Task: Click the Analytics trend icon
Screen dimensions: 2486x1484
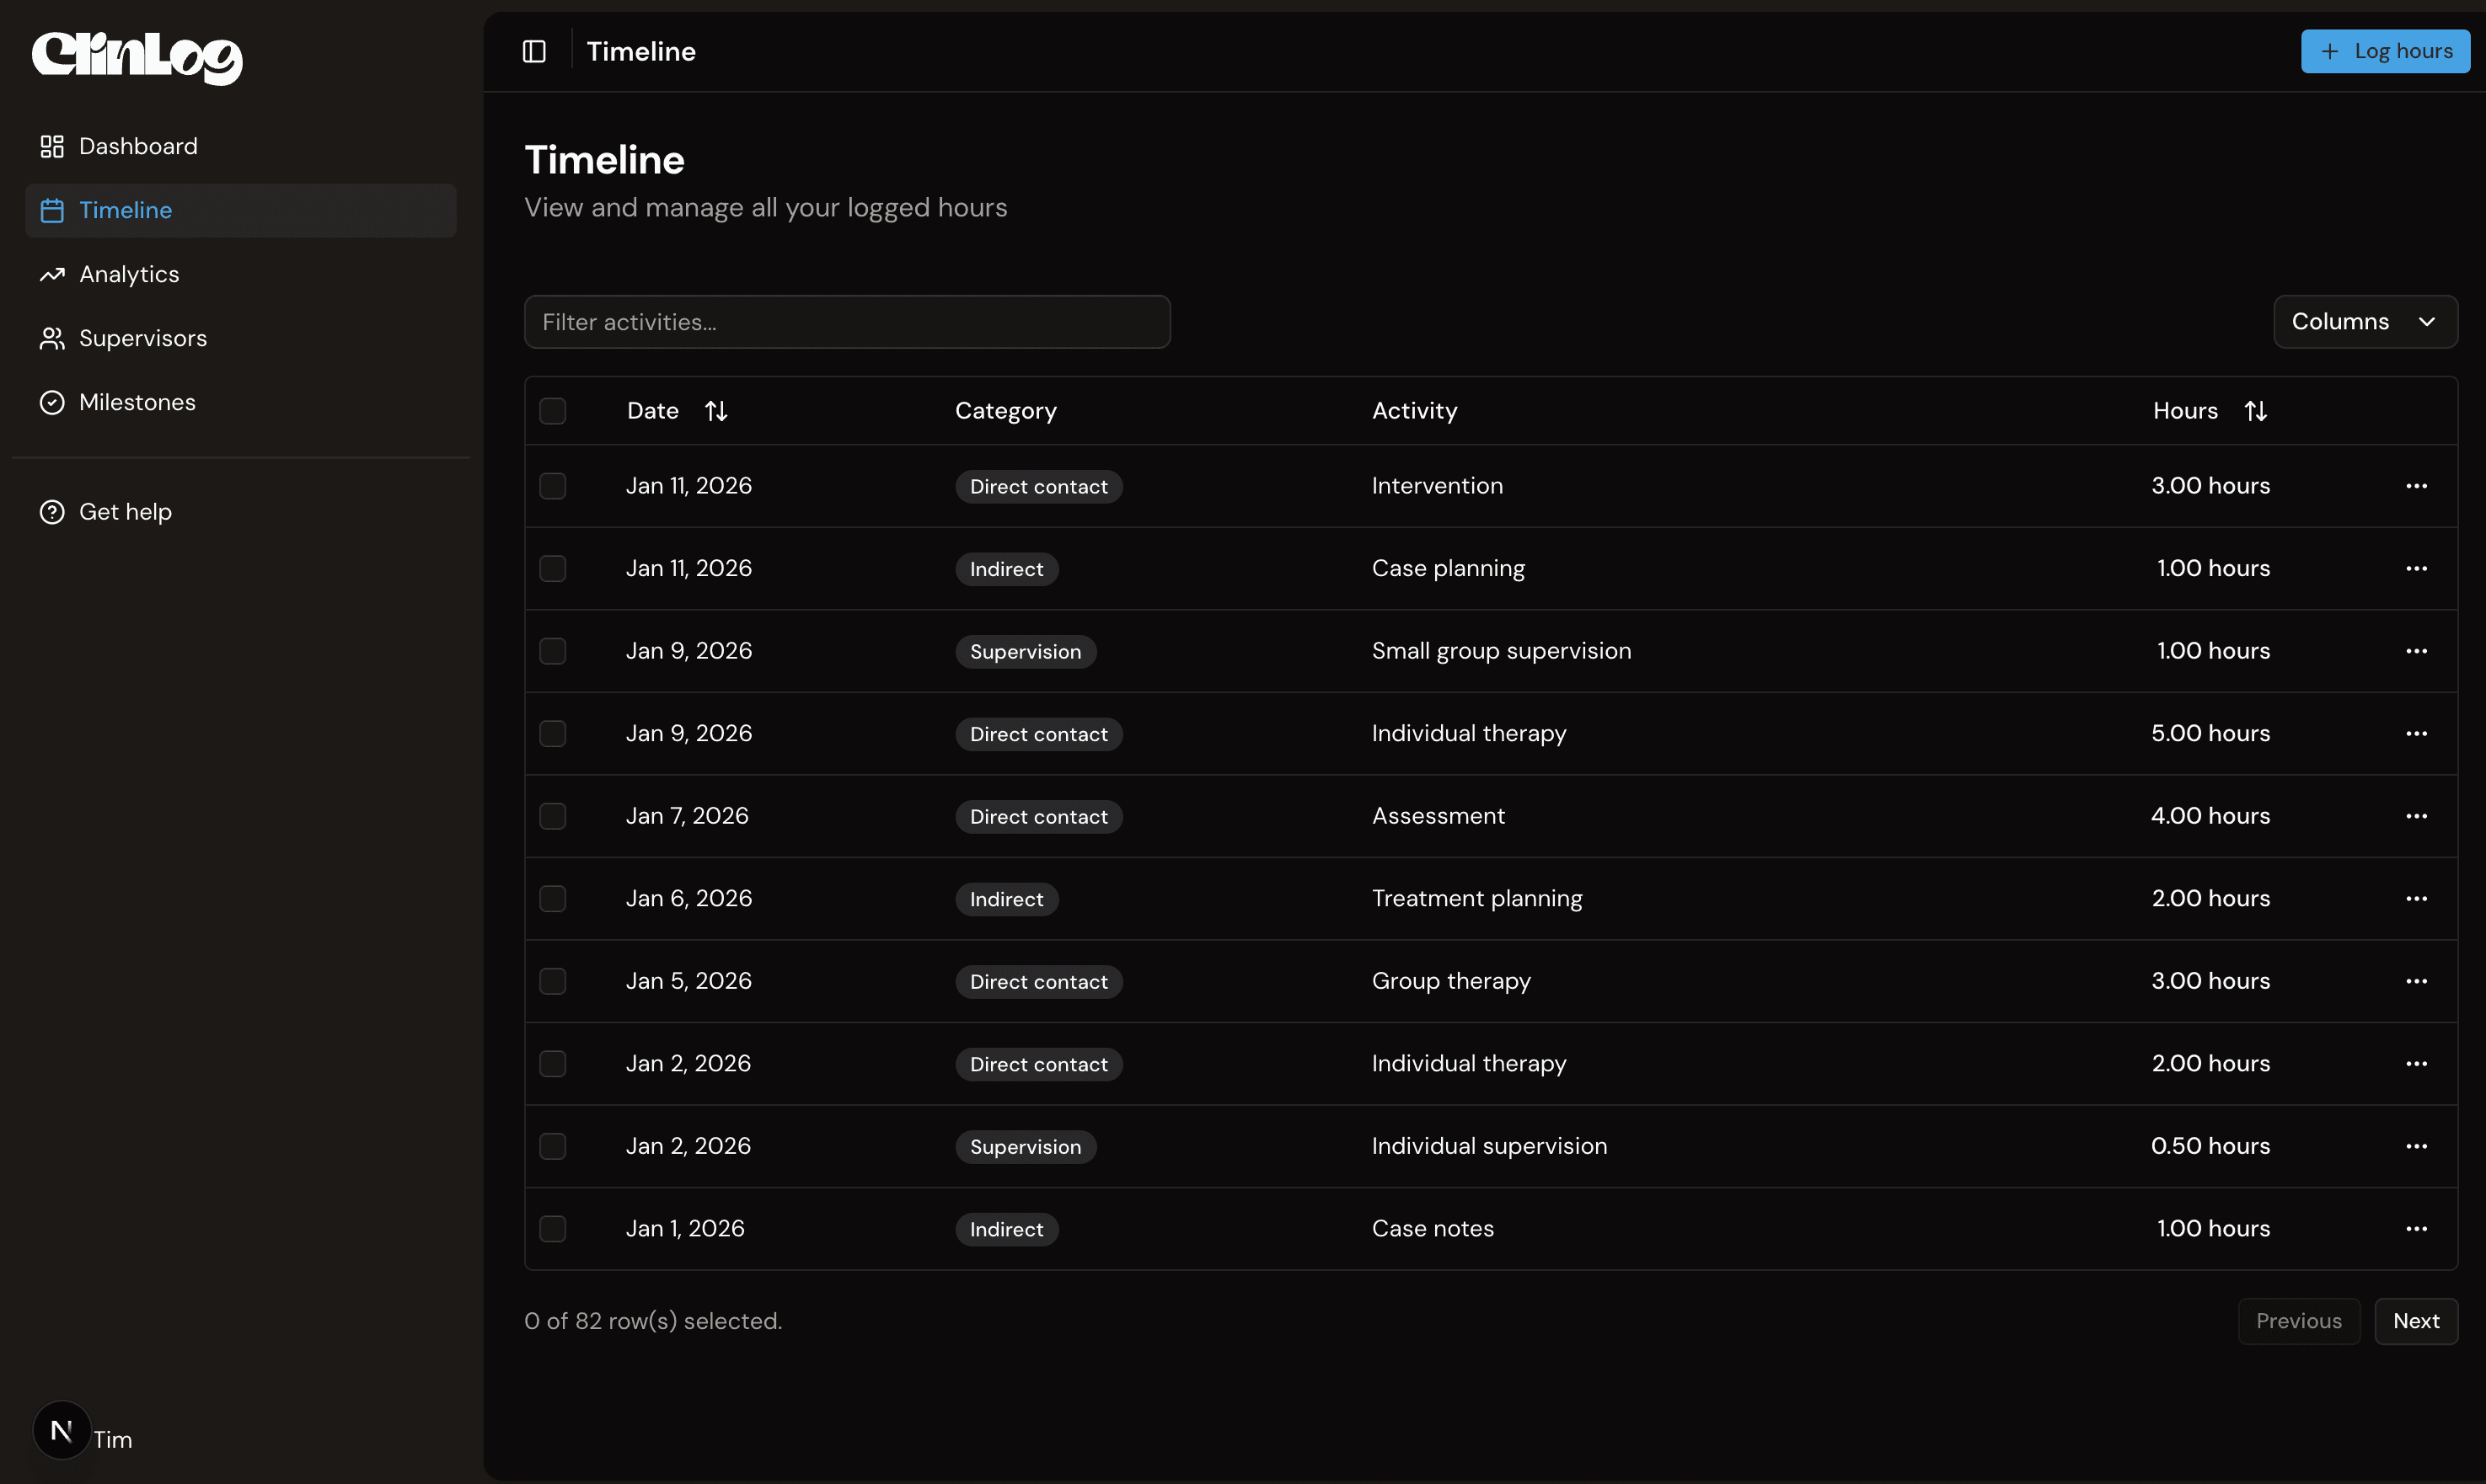Action: click(x=52, y=274)
